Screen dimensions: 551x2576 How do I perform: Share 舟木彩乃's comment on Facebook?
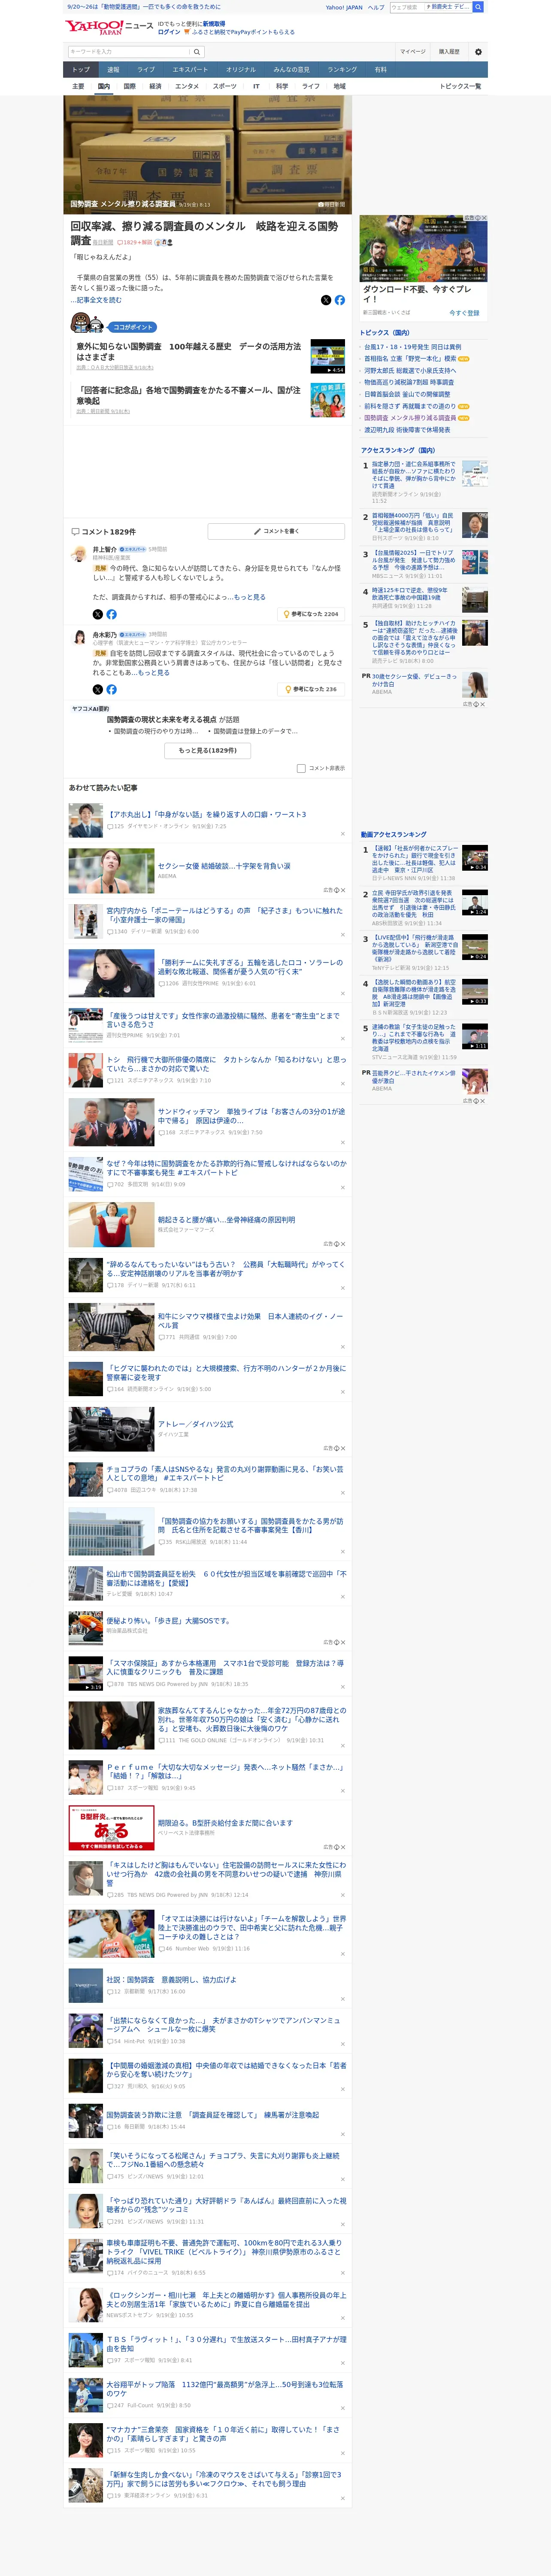coord(111,689)
